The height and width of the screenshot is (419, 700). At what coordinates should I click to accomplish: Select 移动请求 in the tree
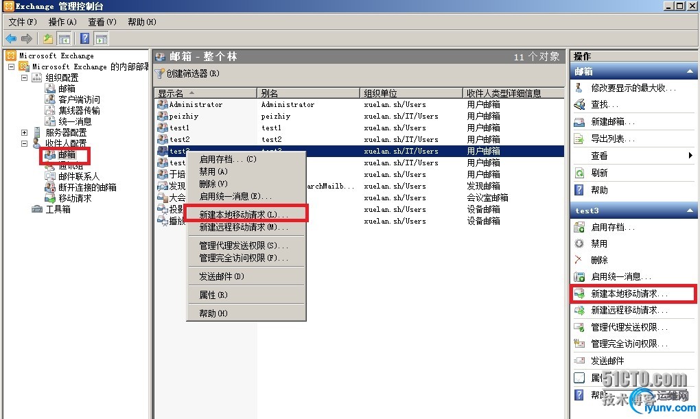[x=75, y=198]
